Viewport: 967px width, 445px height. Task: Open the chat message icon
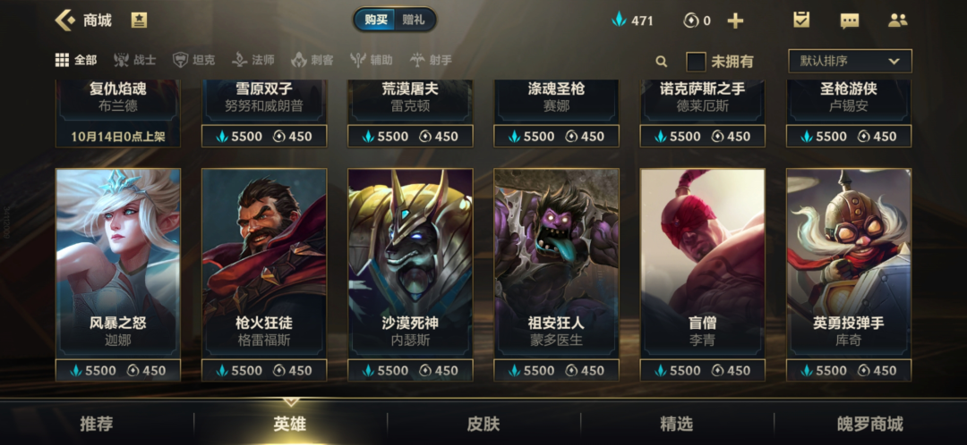(x=849, y=21)
